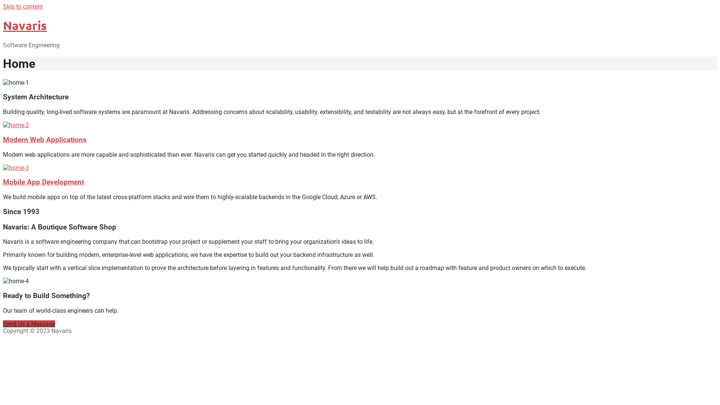Click the Copyright 2023 Navaris footer text
The width and height of the screenshot is (720, 405).
click(37, 331)
